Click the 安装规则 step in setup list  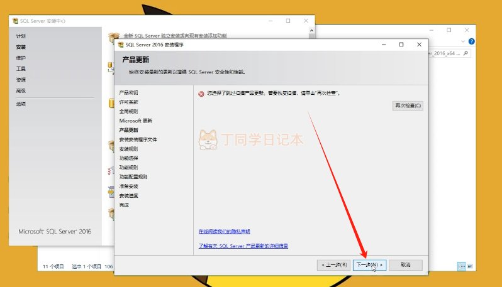pos(128,149)
